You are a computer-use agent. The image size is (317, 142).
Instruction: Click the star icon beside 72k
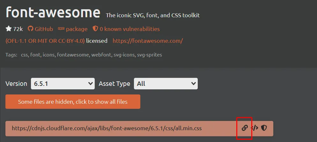pyautogui.click(x=9, y=29)
